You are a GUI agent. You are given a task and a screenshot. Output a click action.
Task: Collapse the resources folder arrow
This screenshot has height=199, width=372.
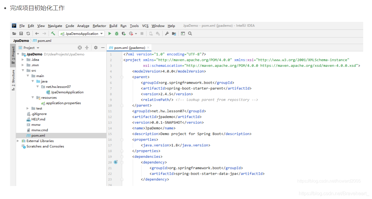tap(33, 98)
